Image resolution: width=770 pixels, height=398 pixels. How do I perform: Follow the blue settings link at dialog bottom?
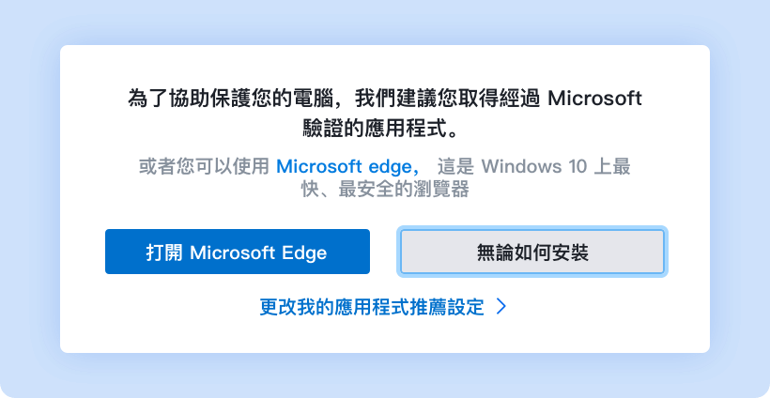click(371, 307)
